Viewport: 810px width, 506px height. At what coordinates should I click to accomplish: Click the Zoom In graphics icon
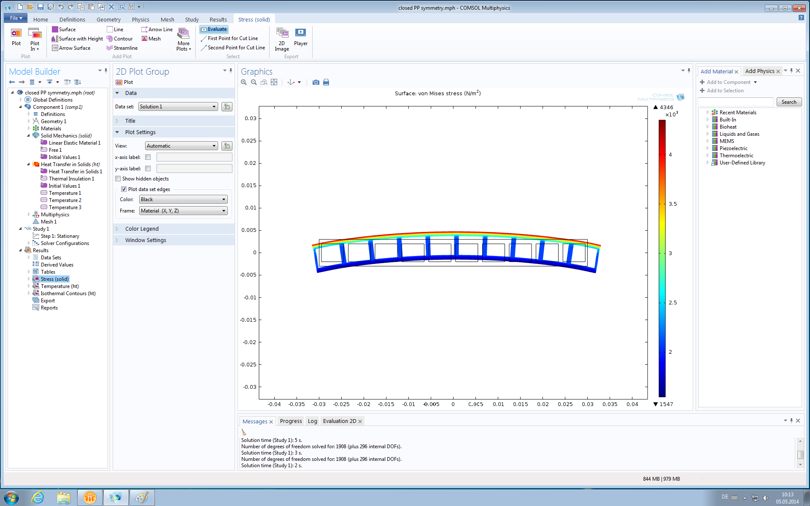[244, 82]
